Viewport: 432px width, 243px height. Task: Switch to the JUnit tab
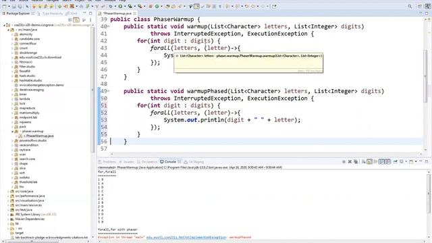click(71, 13)
